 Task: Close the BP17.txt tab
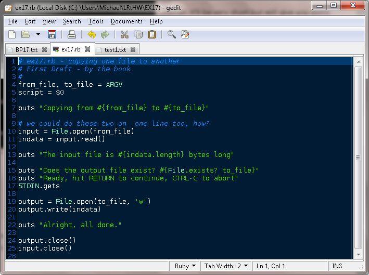44,49
